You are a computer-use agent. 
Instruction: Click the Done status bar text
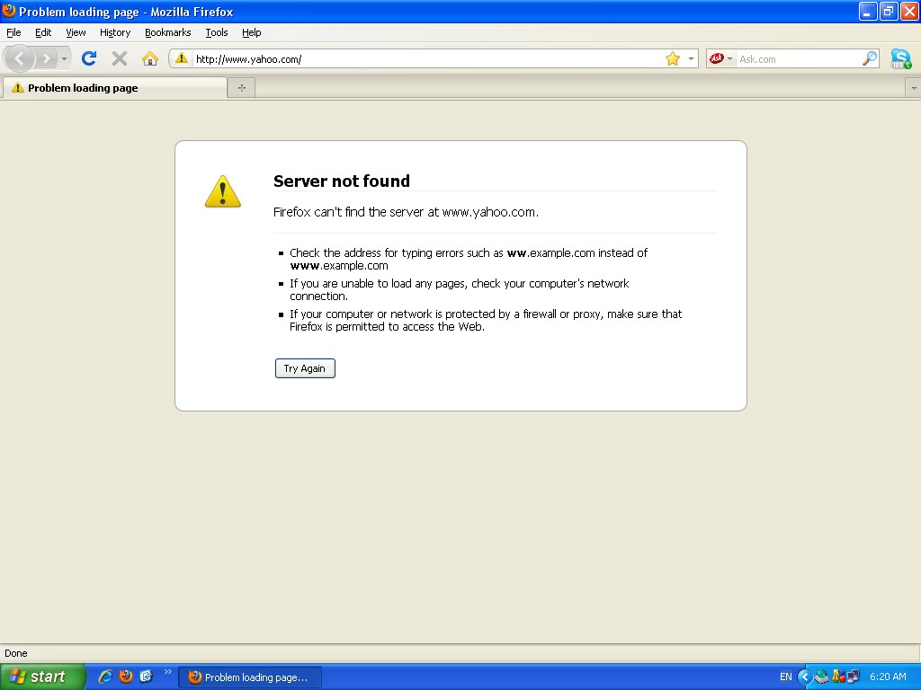click(x=16, y=653)
